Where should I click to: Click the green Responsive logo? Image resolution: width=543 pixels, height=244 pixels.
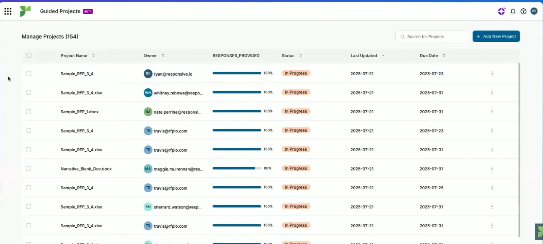(25, 11)
